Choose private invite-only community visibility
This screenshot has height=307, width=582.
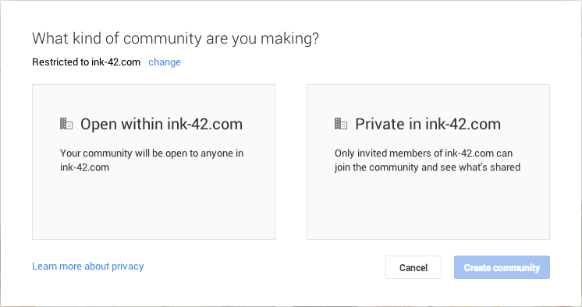pos(428,162)
